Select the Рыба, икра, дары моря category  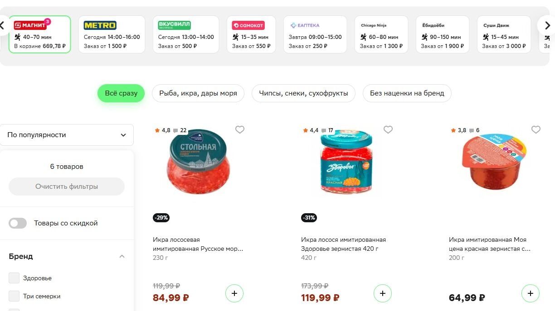click(198, 93)
